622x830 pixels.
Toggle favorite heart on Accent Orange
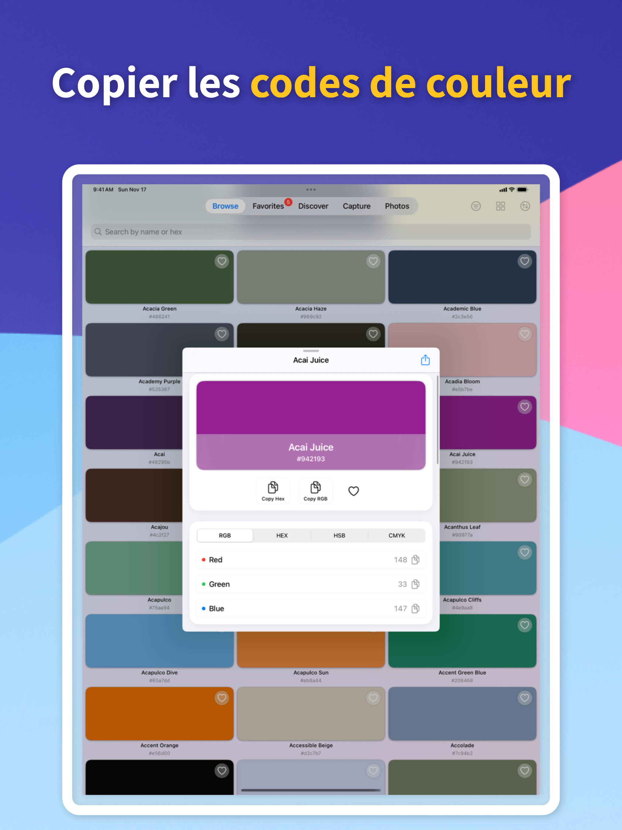click(222, 698)
